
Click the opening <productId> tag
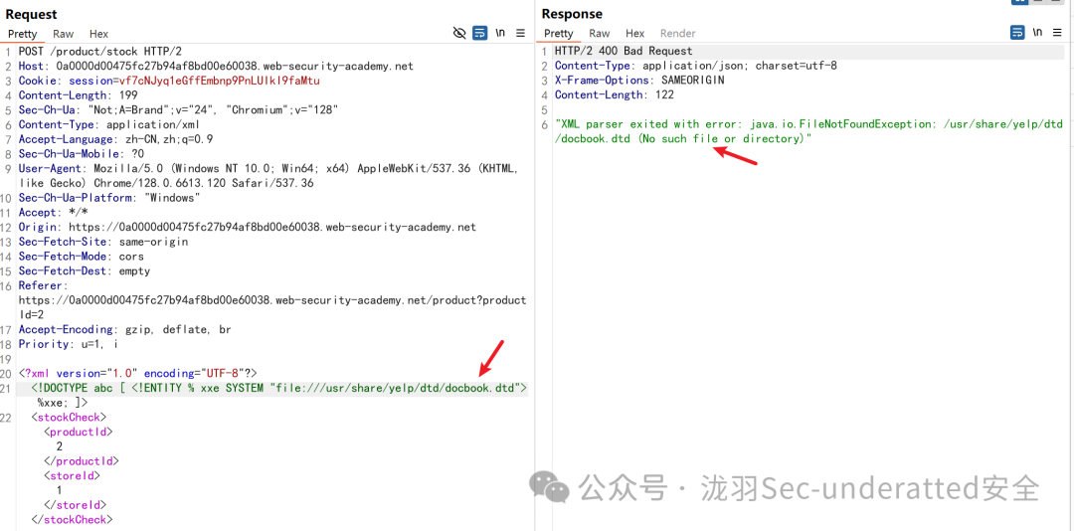[x=79, y=433]
